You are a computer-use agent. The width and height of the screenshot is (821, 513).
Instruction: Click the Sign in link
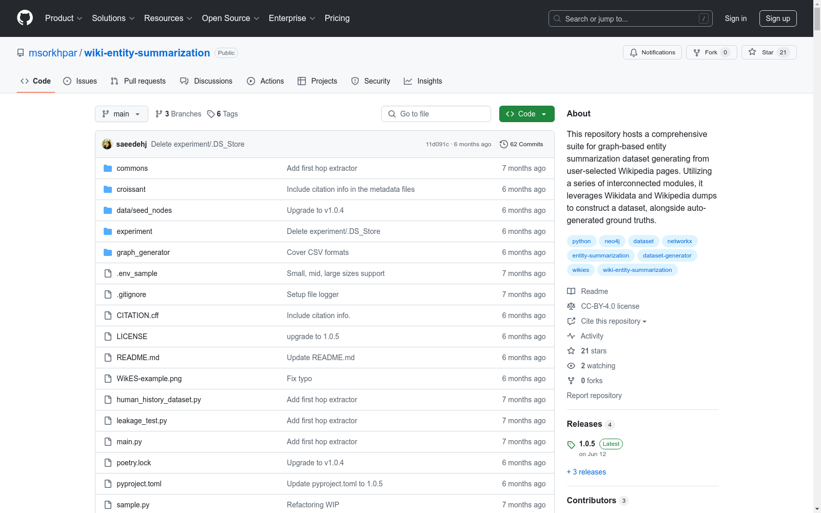[x=736, y=18]
